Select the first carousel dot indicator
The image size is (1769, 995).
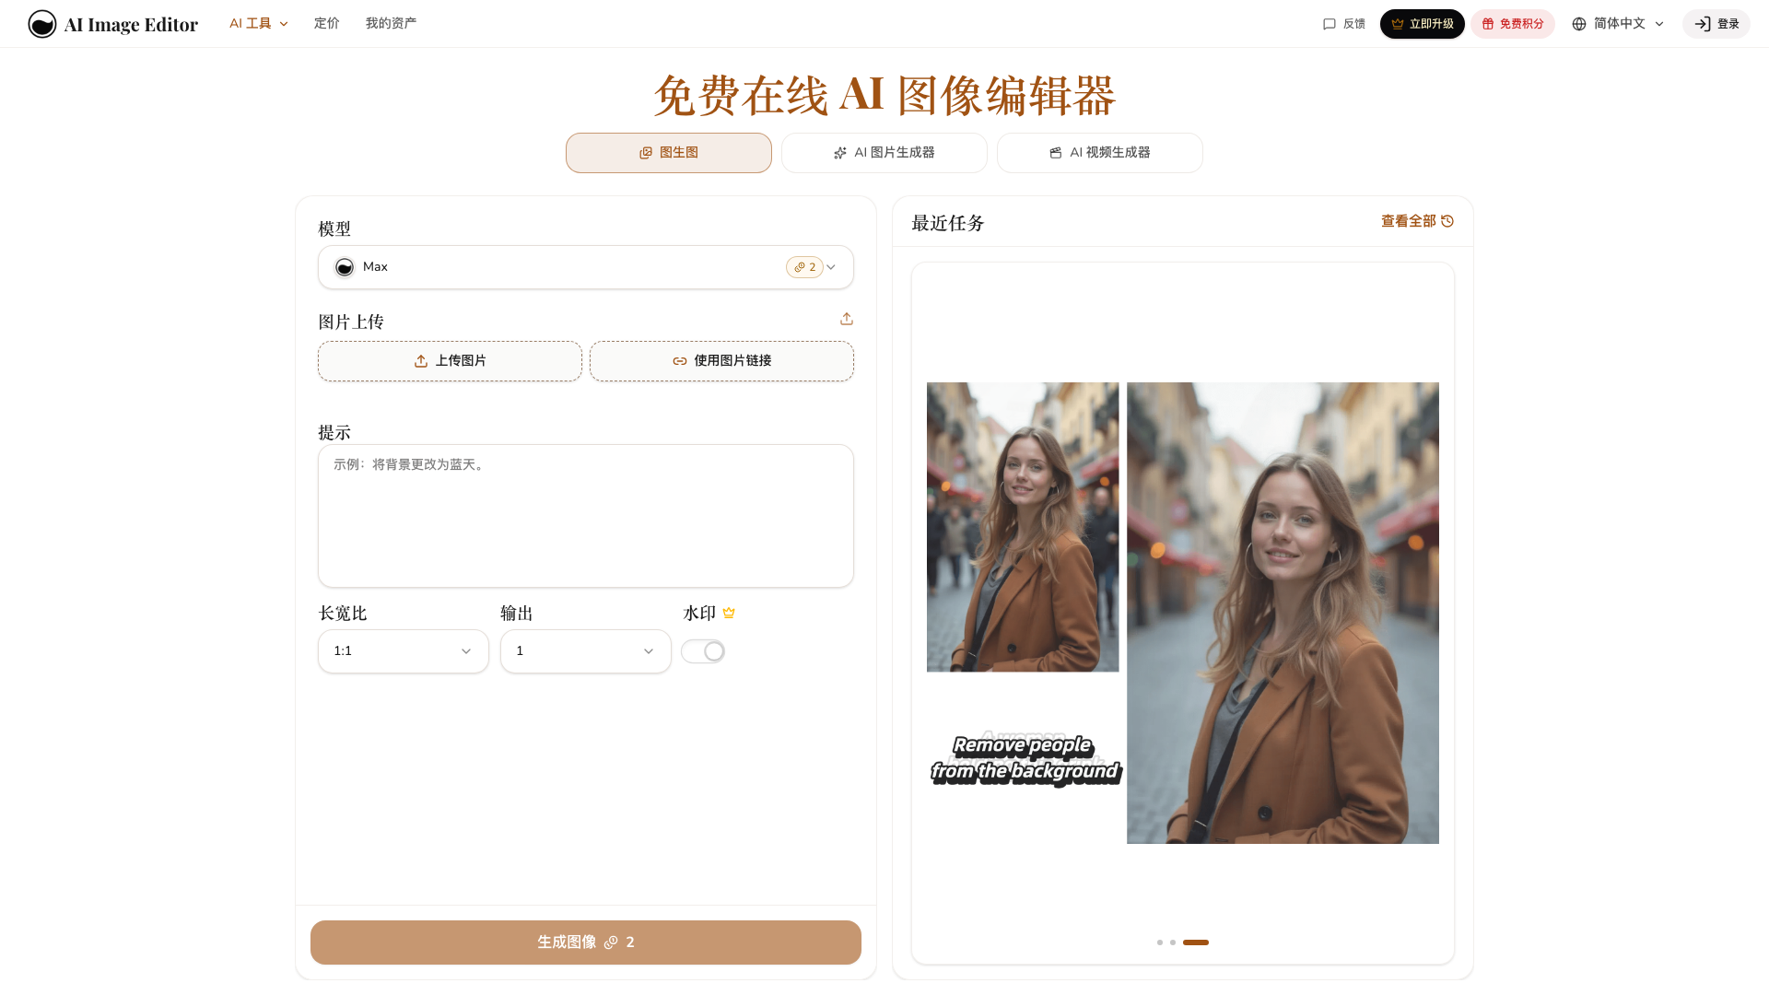(x=1160, y=942)
